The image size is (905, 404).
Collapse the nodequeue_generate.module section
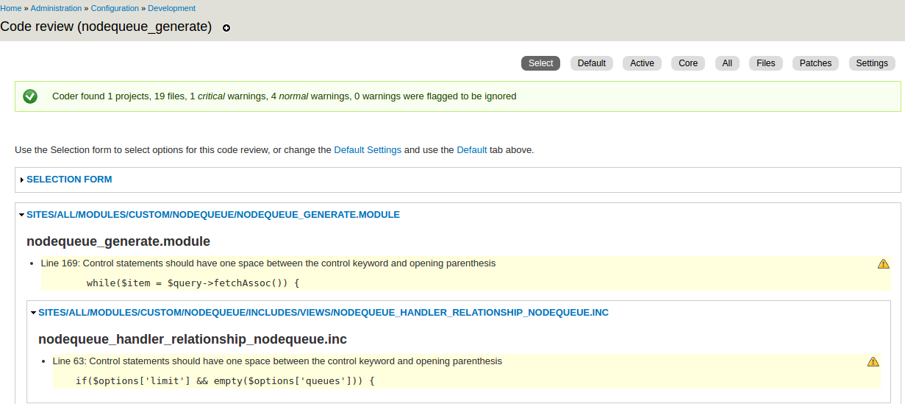pyautogui.click(x=212, y=215)
